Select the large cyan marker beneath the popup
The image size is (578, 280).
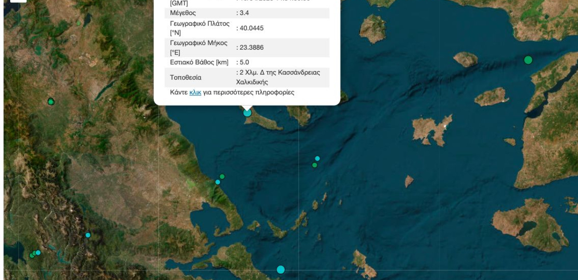(247, 113)
